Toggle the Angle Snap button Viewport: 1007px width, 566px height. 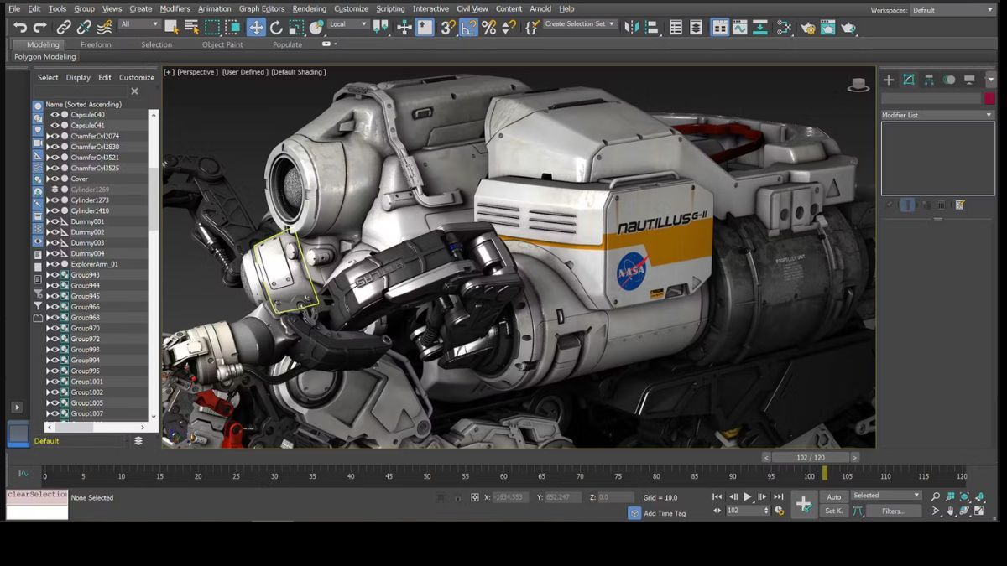(468, 28)
